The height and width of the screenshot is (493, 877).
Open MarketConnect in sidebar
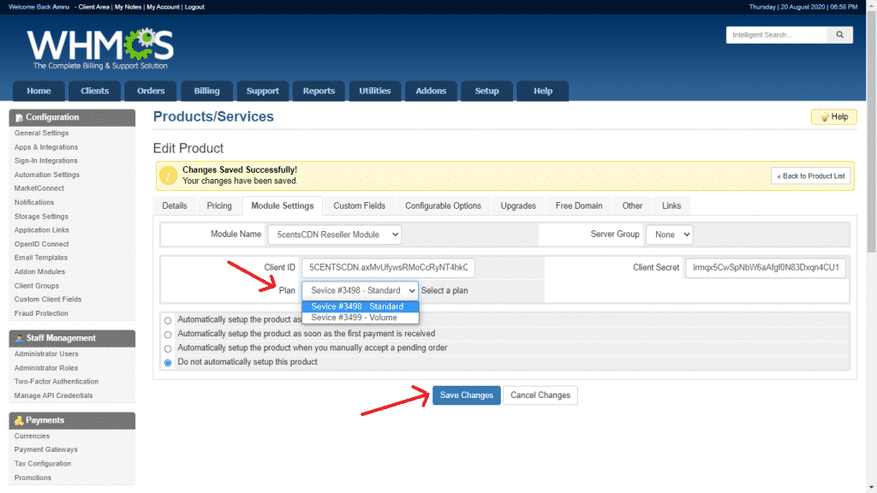(39, 188)
